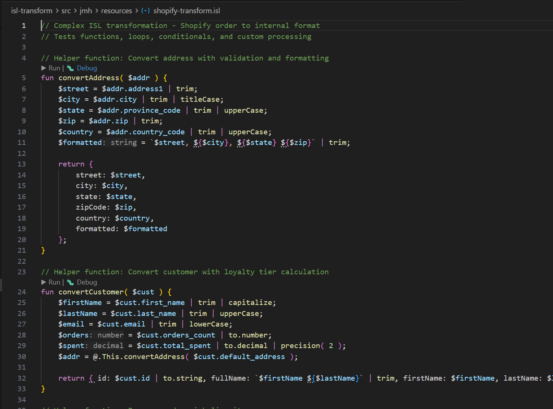
Task: Run the convertAddress function via Run lens
Action: (54, 68)
